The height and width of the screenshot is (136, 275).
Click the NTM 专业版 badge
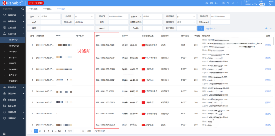click(36, 3)
